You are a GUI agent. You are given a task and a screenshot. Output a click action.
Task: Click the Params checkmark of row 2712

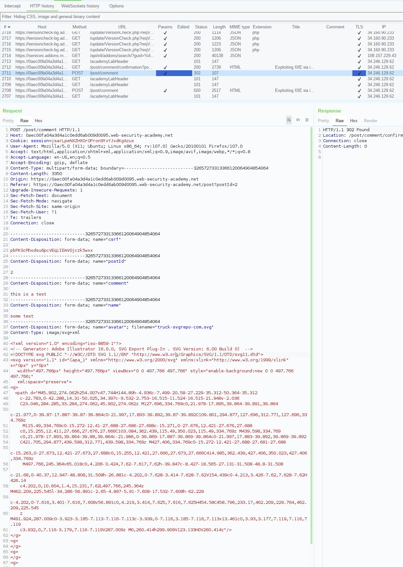165,67
